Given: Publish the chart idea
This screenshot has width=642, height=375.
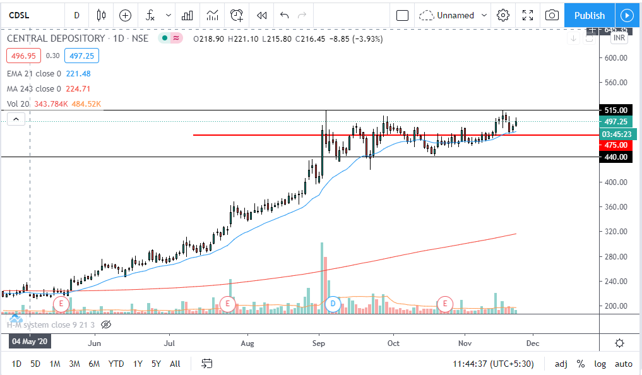Looking at the screenshot, I should 589,16.
